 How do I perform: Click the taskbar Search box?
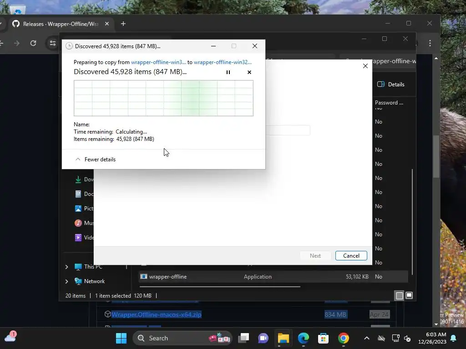[182, 338]
